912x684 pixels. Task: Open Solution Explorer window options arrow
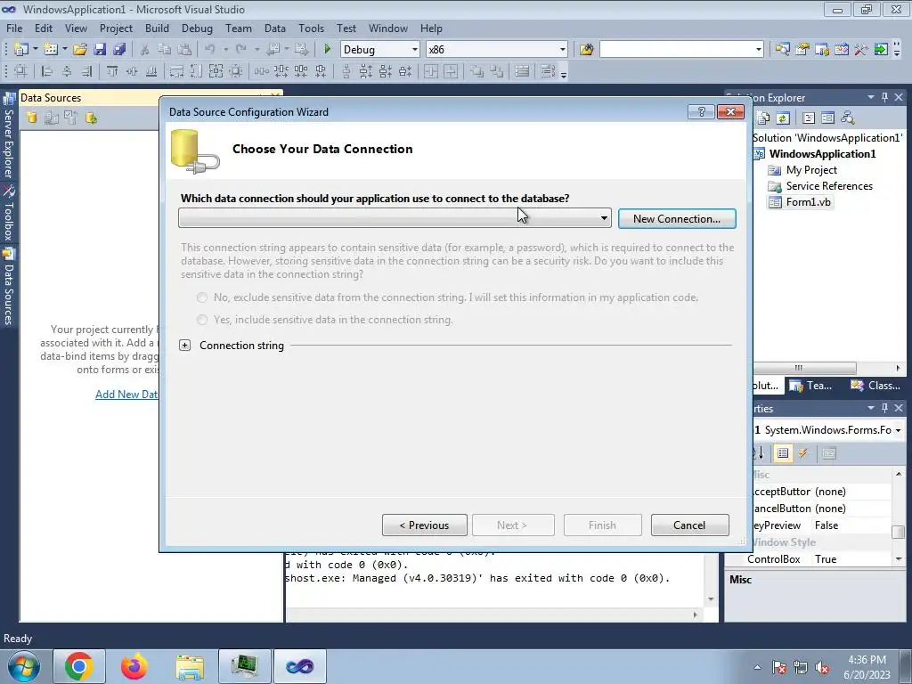coord(871,97)
